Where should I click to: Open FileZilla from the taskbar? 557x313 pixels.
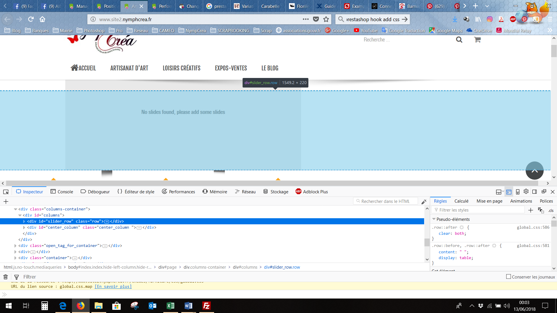pyautogui.click(x=206, y=306)
